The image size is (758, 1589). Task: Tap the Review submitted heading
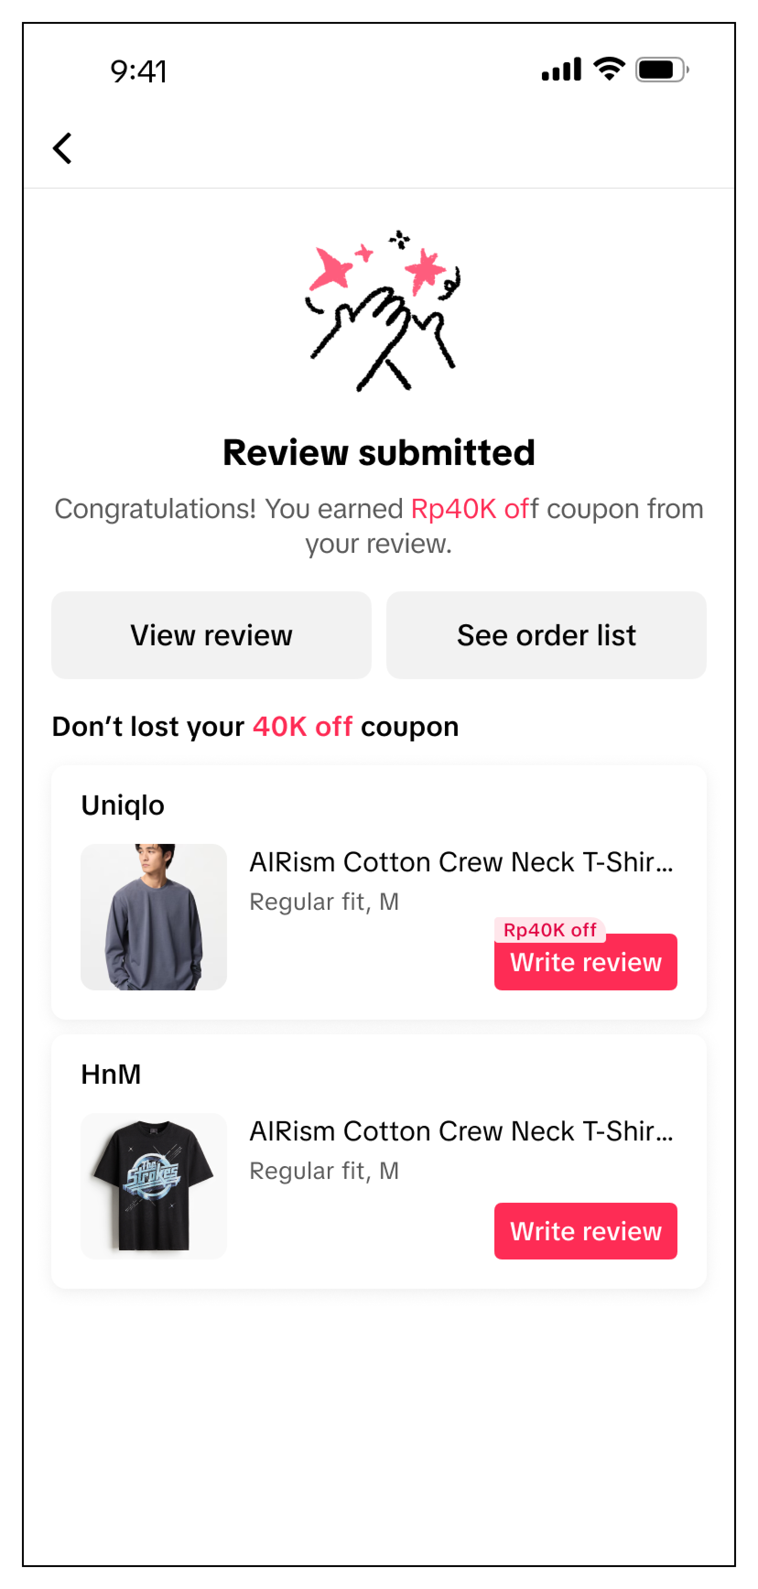pos(379,452)
